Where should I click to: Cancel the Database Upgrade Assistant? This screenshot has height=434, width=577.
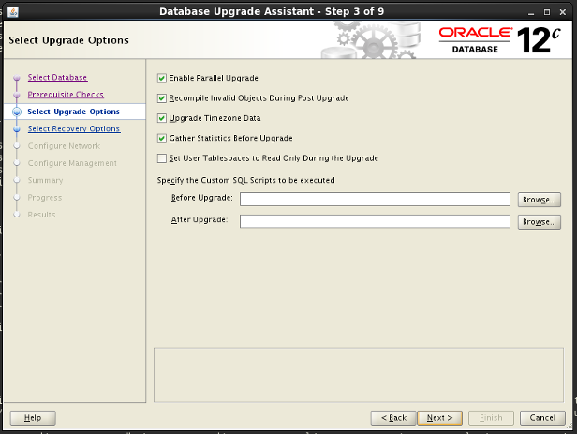pyautogui.click(x=542, y=418)
